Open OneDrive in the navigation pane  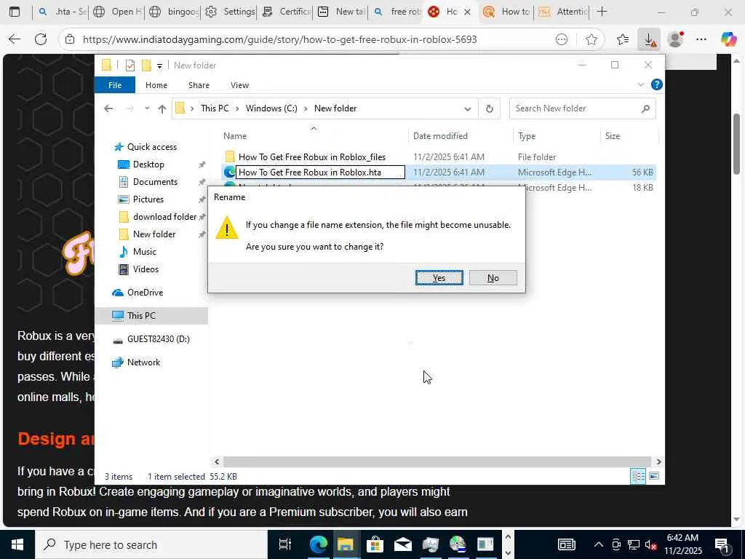coord(145,293)
